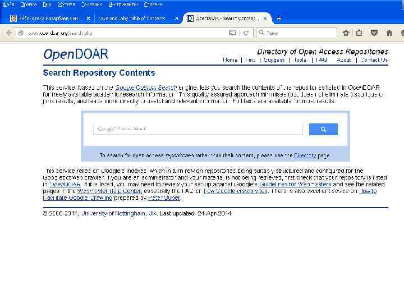Screen dimensions: 404x303
Task: Open the Журнал menu
Action: pyautogui.click(x=66, y=4)
